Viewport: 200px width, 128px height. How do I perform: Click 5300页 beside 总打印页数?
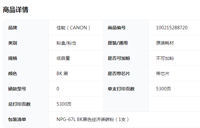click(64, 104)
